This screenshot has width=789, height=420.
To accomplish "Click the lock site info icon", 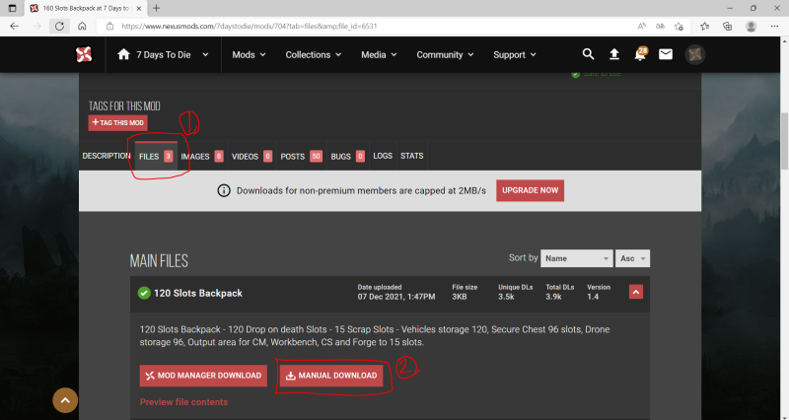I will pos(109,27).
